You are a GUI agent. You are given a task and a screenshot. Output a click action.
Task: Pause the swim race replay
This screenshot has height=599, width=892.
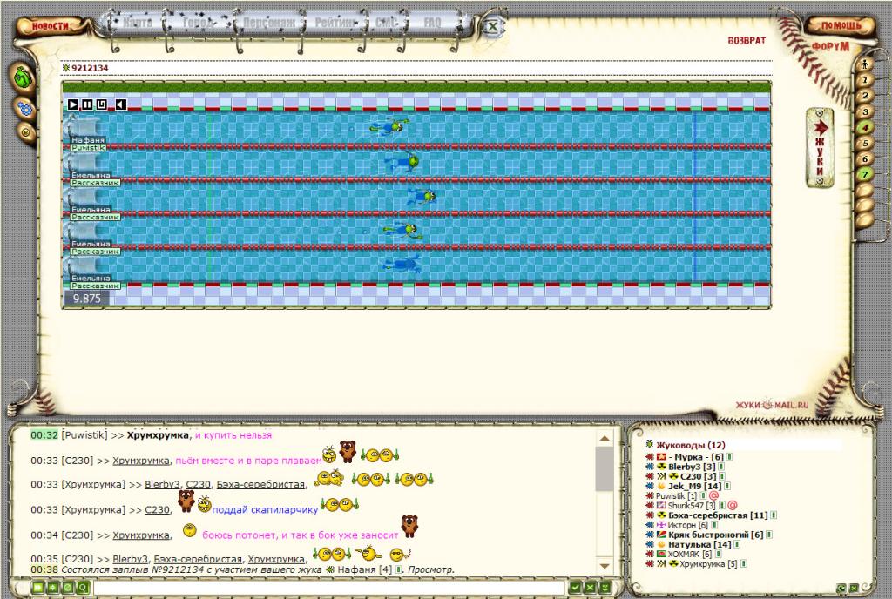(x=88, y=104)
